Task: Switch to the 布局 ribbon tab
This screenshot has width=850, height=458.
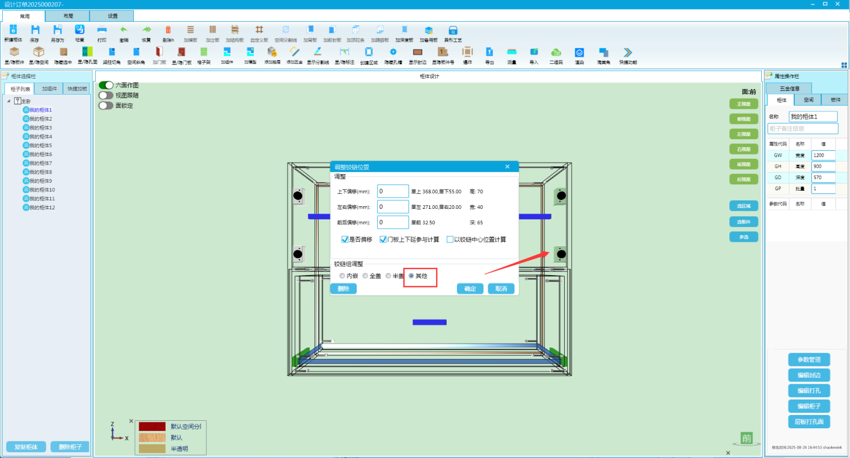Action: [68, 16]
